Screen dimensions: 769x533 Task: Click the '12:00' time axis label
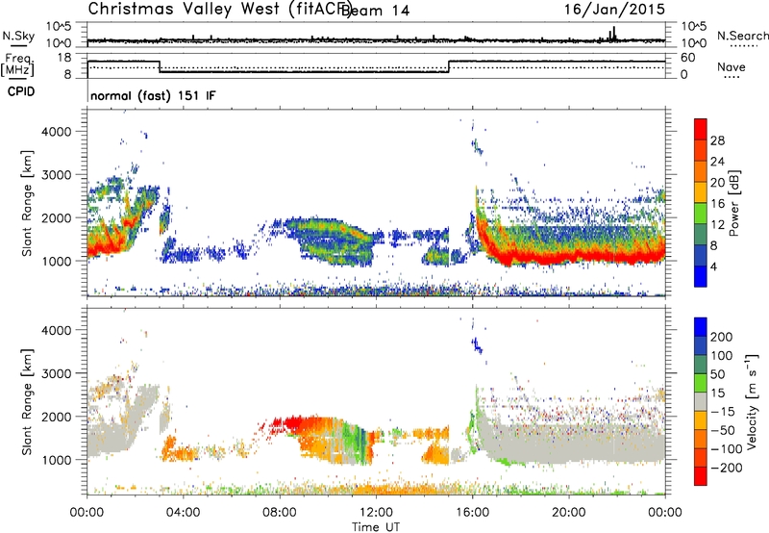pos(376,513)
